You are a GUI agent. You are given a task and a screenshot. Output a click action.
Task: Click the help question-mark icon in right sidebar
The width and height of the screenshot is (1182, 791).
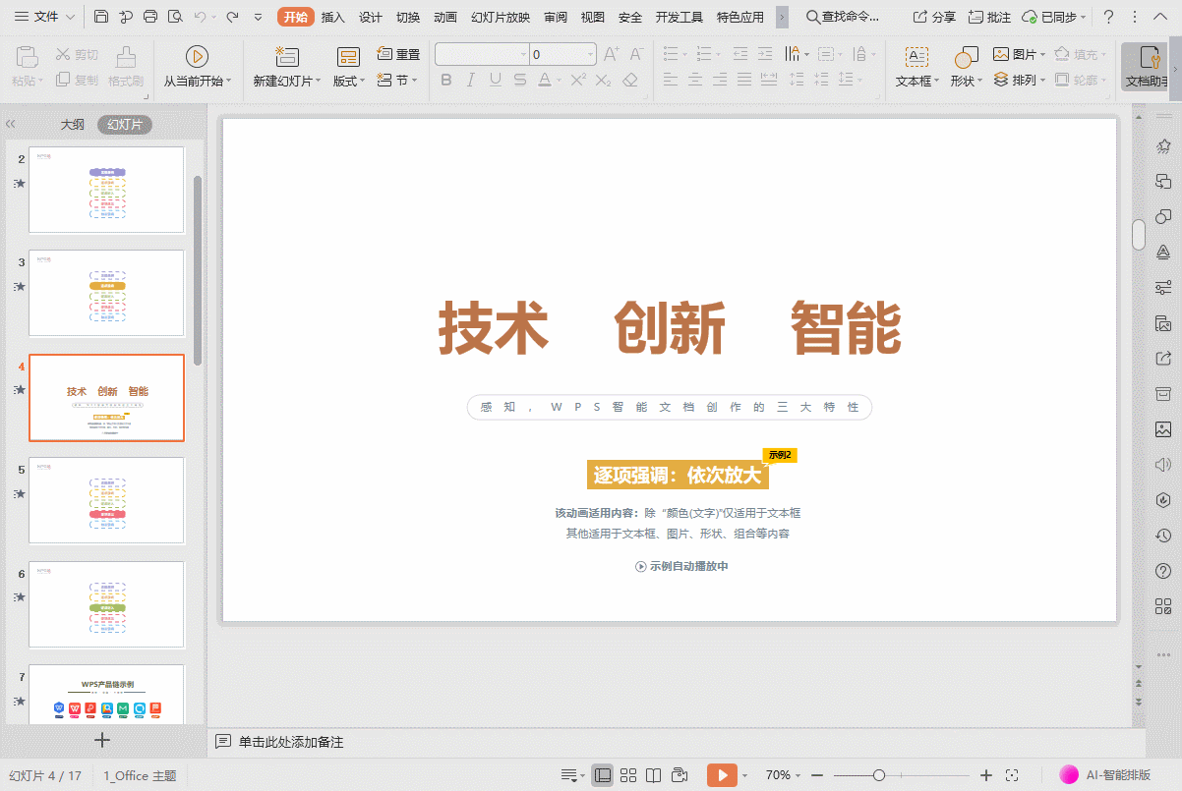1162,571
